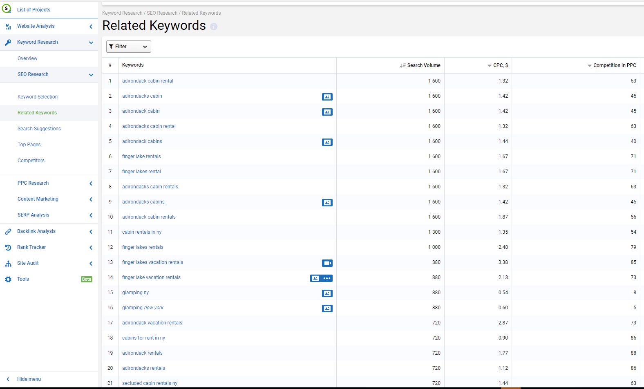Click SEO Research breadcrumb link
Viewport: 644px width, 389px height.
162,13
